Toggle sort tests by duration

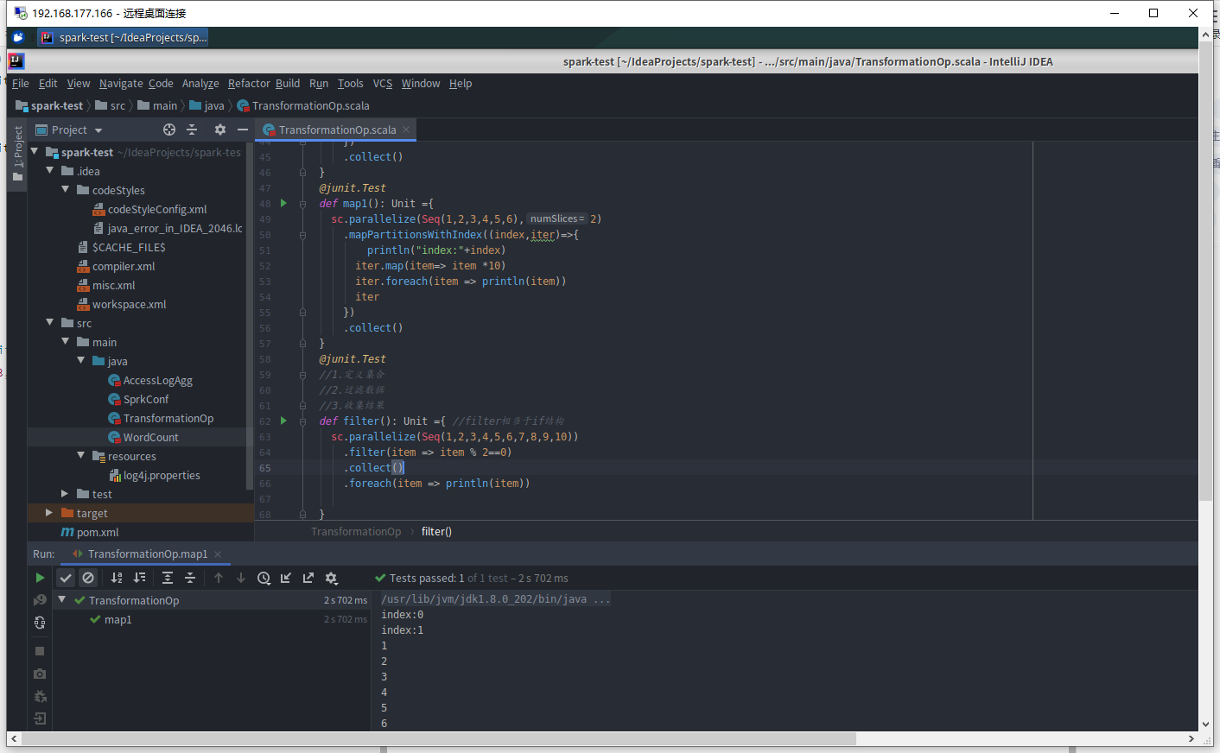click(x=139, y=578)
